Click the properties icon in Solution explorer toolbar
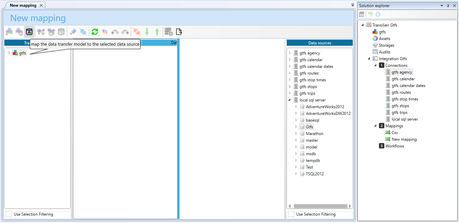This screenshot has height=223, width=459. 361,14
